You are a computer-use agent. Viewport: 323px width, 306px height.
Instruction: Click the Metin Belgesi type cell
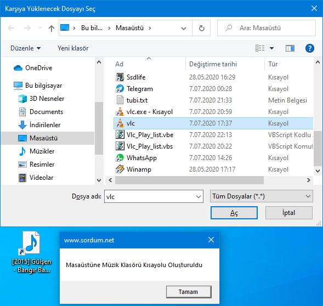(x=287, y=100)
